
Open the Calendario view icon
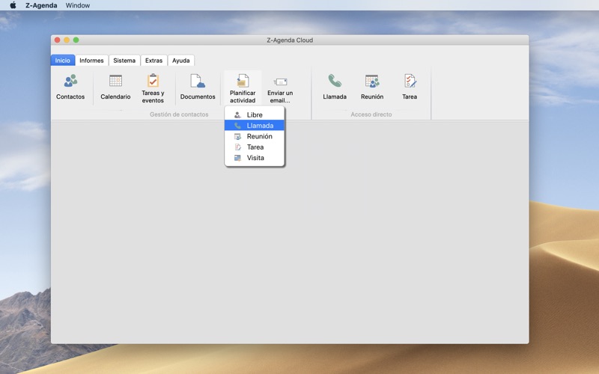coord(115,81)
